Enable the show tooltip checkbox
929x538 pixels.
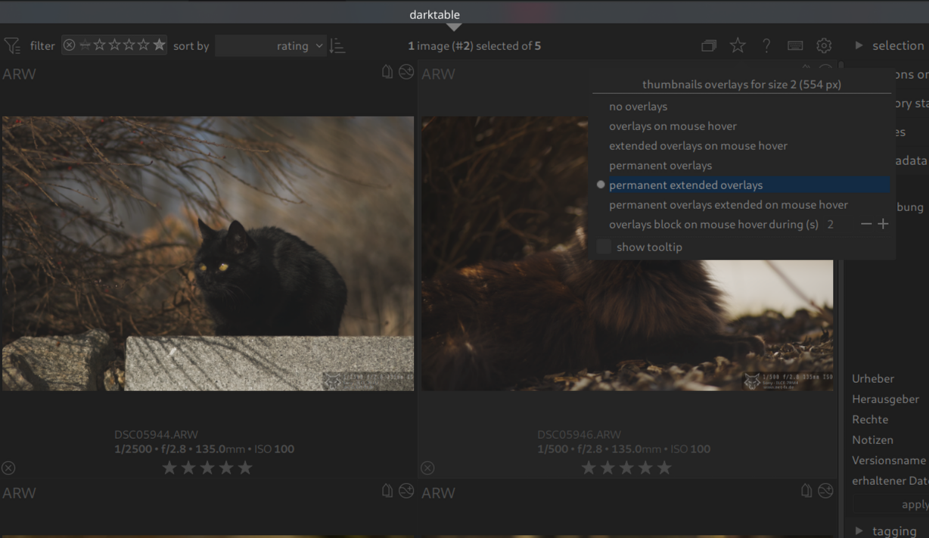[604, 247]
